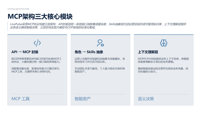Select the paragraph starting MCP作为中间层
Viewport: 201px width, 113px height.
coord(163,60)
